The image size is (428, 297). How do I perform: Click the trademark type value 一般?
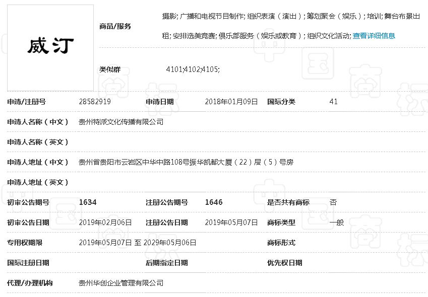click(x=337, y=222)
